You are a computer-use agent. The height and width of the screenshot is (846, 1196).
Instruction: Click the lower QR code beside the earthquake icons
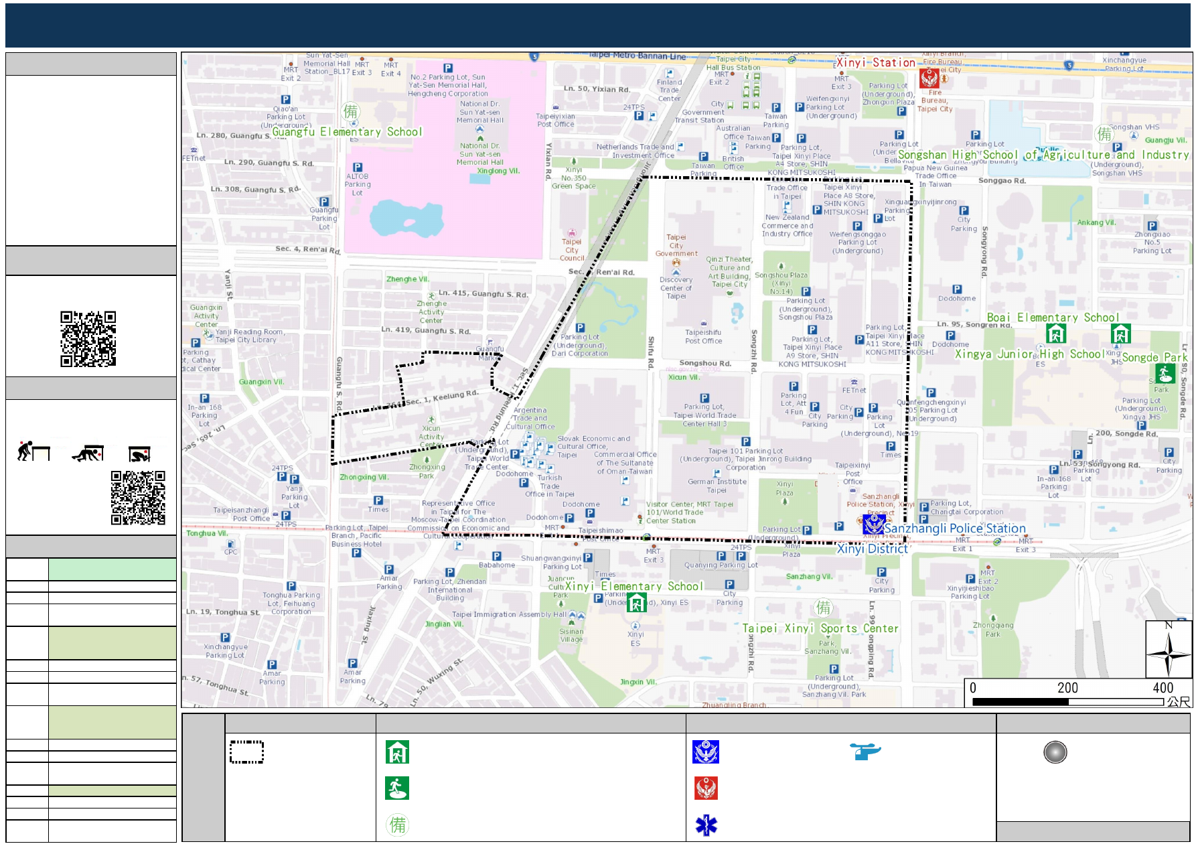138,497
